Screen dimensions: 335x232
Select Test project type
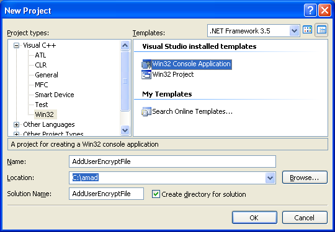click(42, 105)
